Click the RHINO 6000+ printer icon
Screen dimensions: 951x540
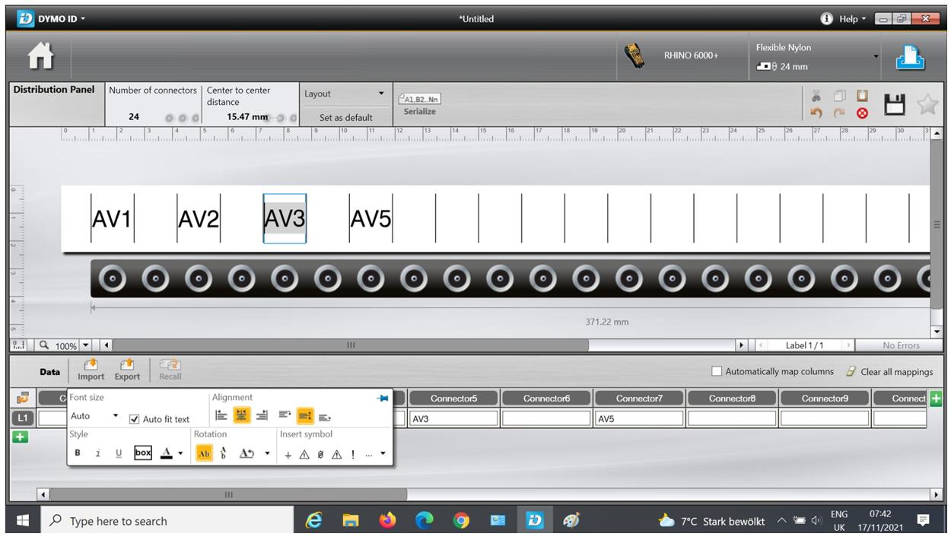pyautogui.click(x=633, y=56)
